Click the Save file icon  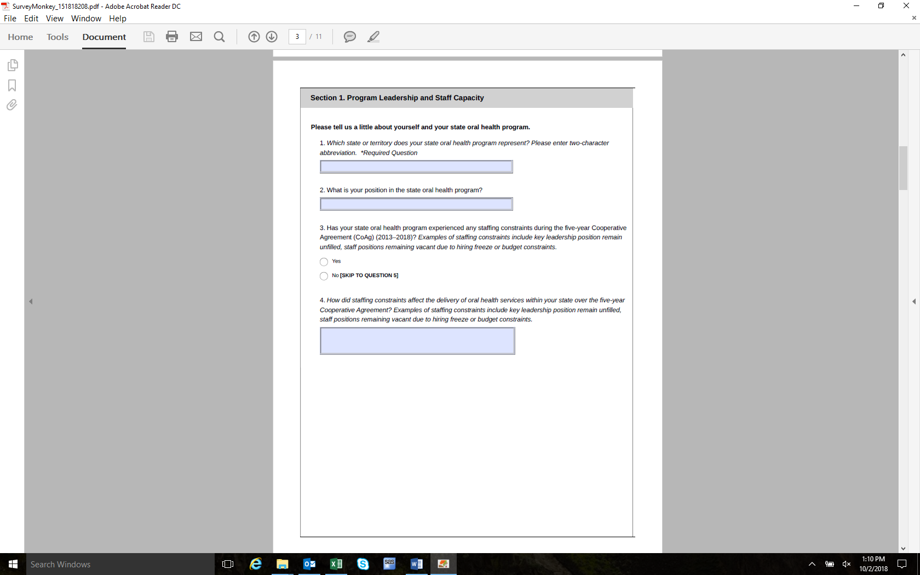click(x=148, y=37)
